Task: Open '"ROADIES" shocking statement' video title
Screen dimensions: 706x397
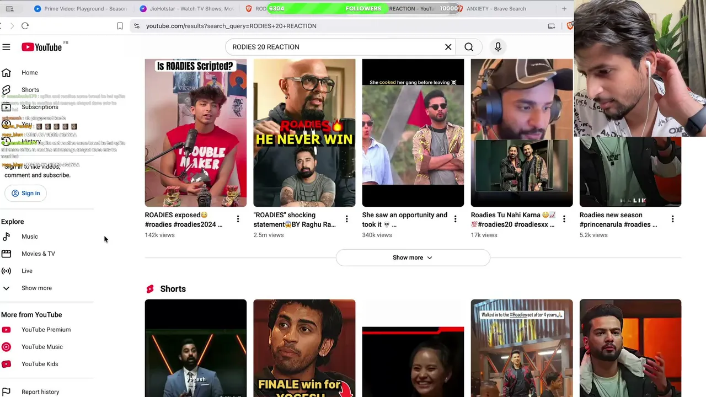Action: tap(295, 219)
